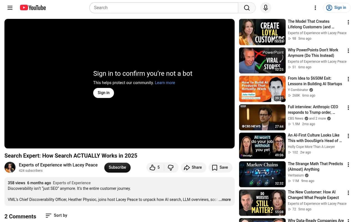Open title The New Customer: How AI Changed
355x222 pixels.
tap(313, 195)
